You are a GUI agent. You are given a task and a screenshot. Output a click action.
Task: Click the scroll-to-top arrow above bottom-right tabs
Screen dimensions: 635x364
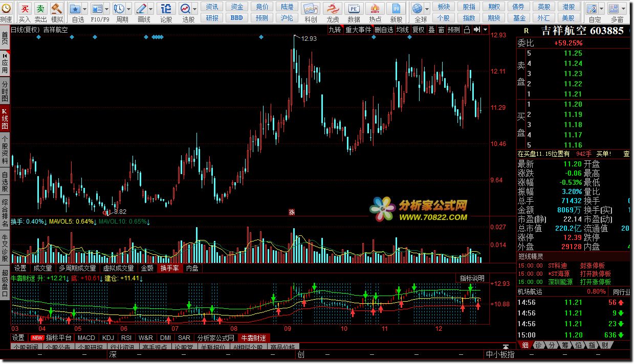[506, 346]
